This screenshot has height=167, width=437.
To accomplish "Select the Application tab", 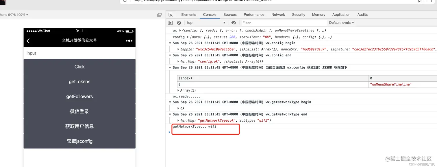I will (x=341, y=15).
